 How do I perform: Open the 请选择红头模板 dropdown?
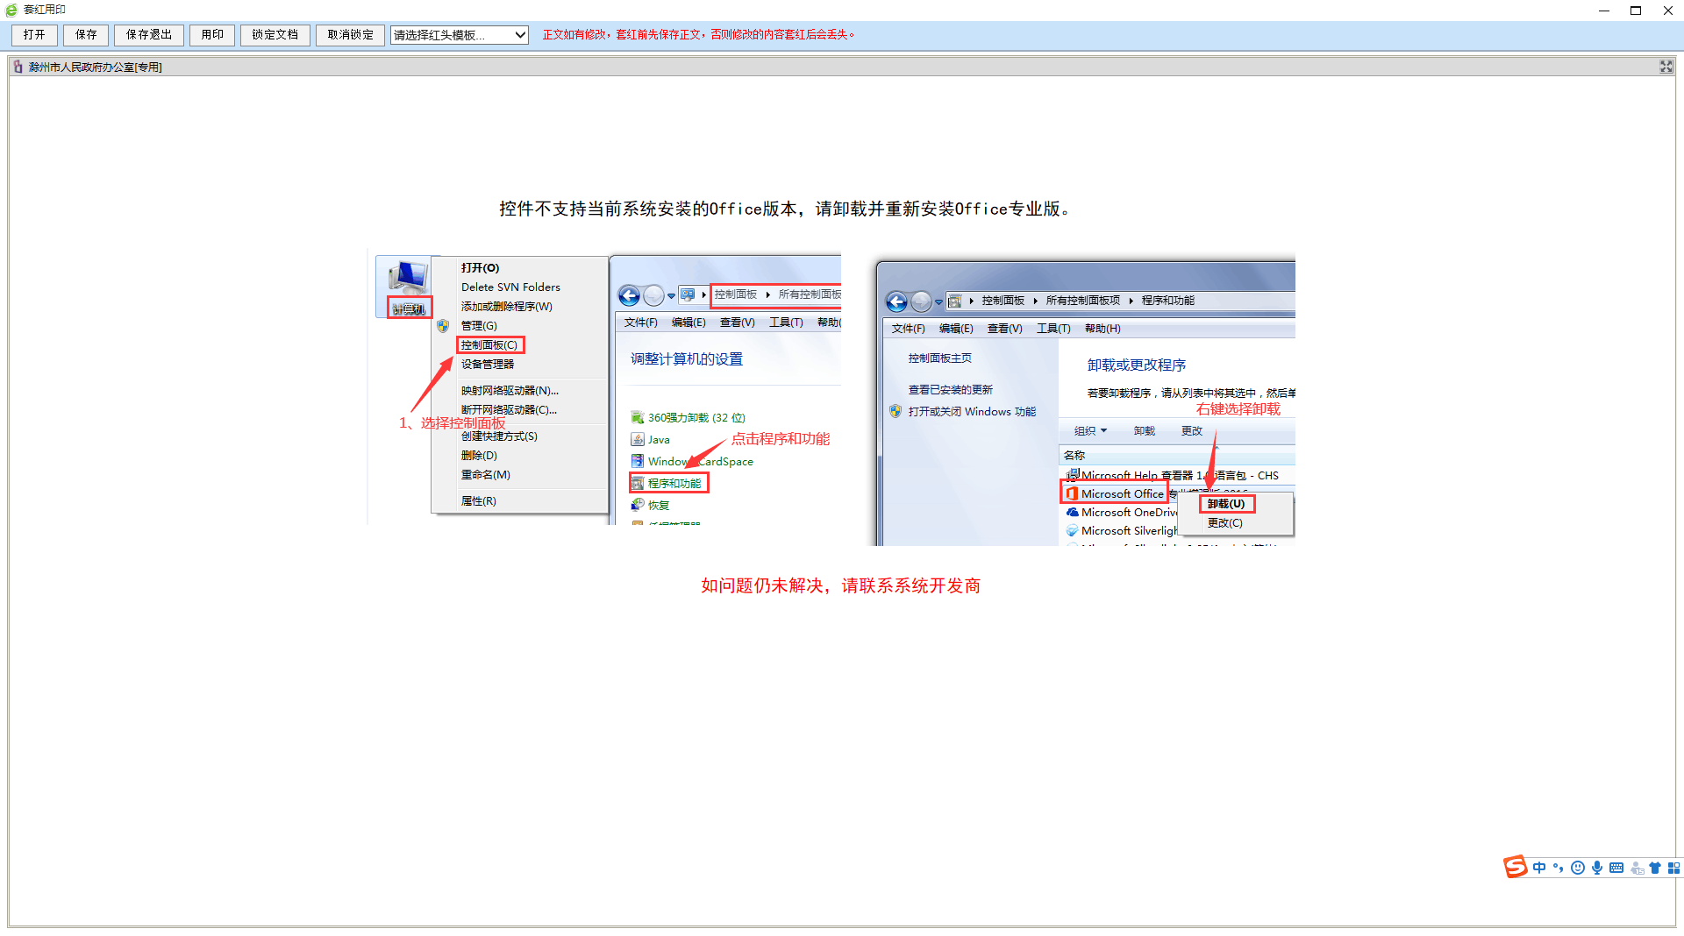point(460,35)
